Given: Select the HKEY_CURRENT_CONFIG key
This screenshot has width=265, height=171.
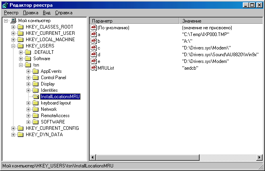Looking at the screenshot, I should click(52, 128).
